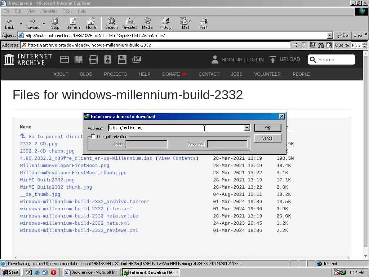This screenshot has height=277, width=369.
Task: Open the DONATE nav link
Action: 174,74
